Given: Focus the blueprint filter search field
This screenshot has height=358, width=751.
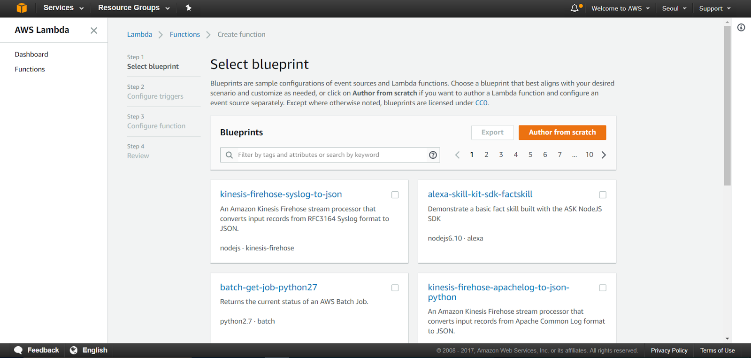Looking at the screenshot, I should (329, 155).
